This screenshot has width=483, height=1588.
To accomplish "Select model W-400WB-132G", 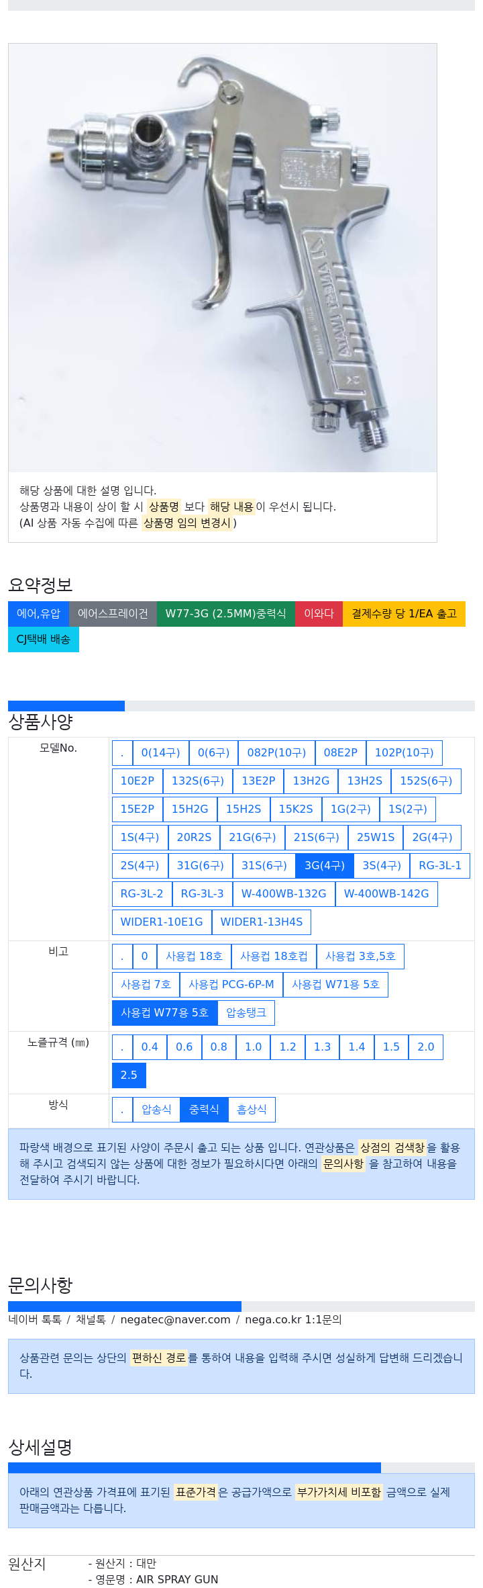I will point(283,894).
